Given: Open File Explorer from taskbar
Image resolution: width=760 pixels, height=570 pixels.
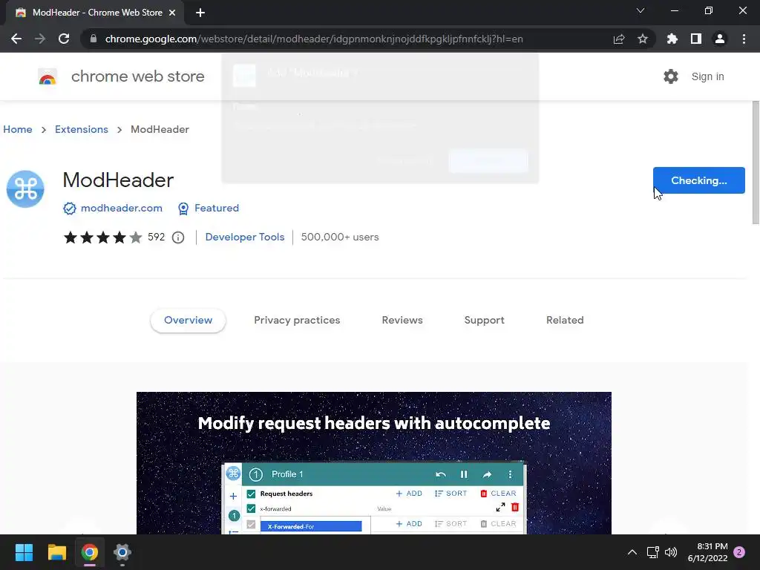Looking at the screenshot, I should (56, 552).
